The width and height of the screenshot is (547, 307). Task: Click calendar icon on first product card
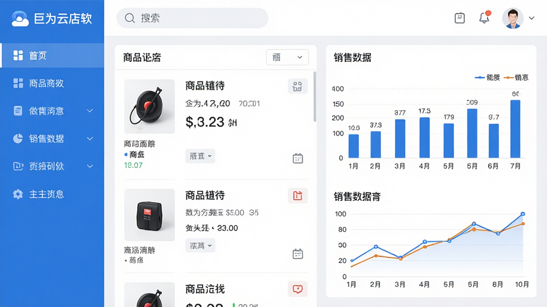[x=298, y=158]
